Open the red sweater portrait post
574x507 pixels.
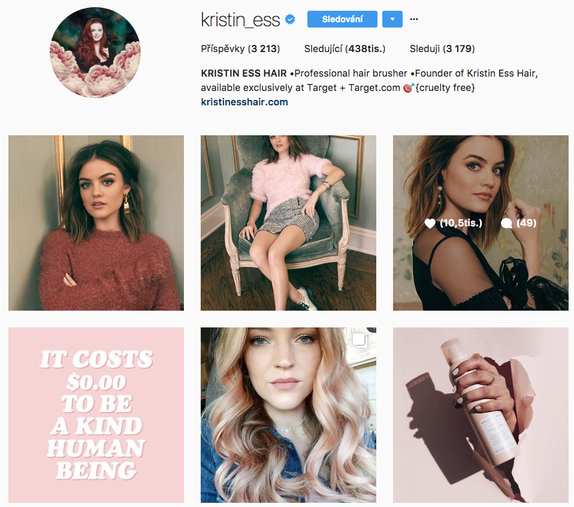coord(96,223)
